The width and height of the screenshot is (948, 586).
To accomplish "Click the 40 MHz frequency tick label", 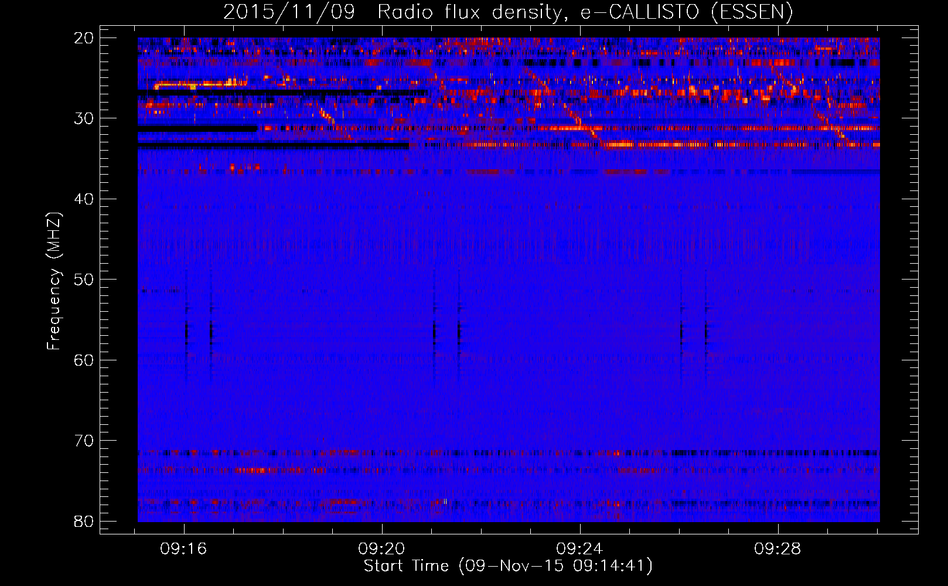I will tap(84, 199).
